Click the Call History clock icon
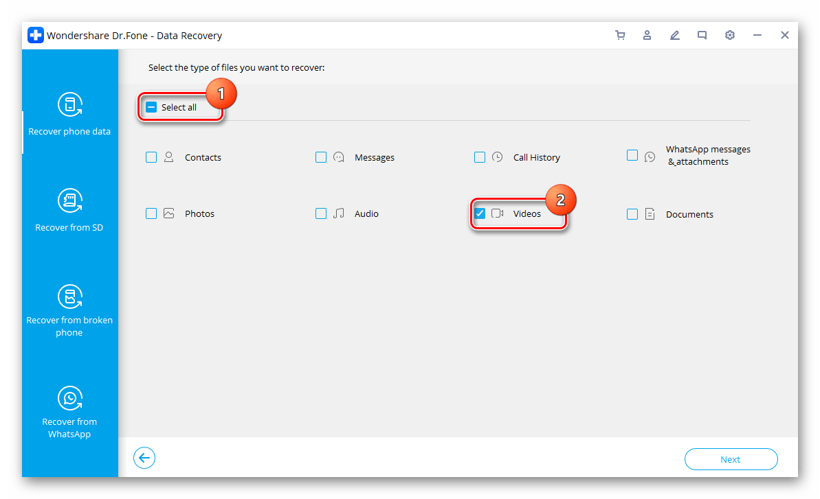 pyautogui.click(x=498, y=157)
